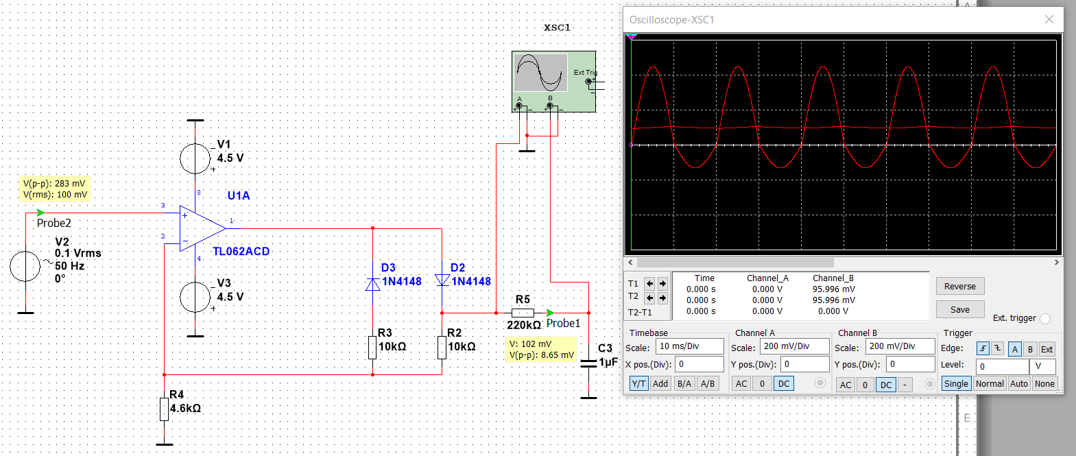1076x456 pixels.
Task: Toggle Channel A radio indicator
Action: pyautogui.click(x=820, y=383)
